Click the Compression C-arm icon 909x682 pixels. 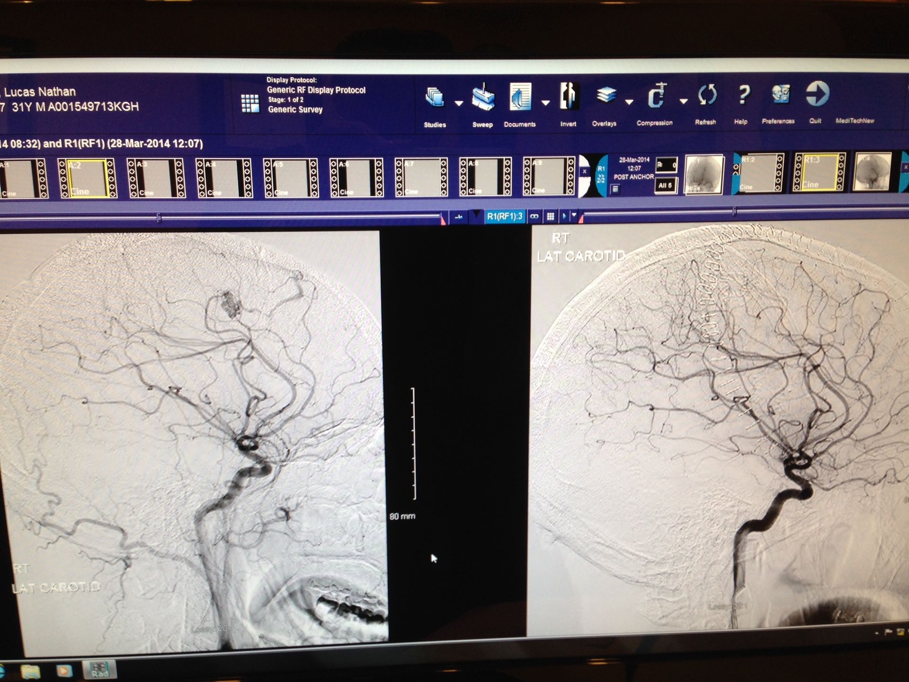[657, 95]
